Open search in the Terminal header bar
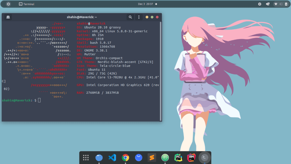This screenshot has height=164, width=291. tap(130, 17)
